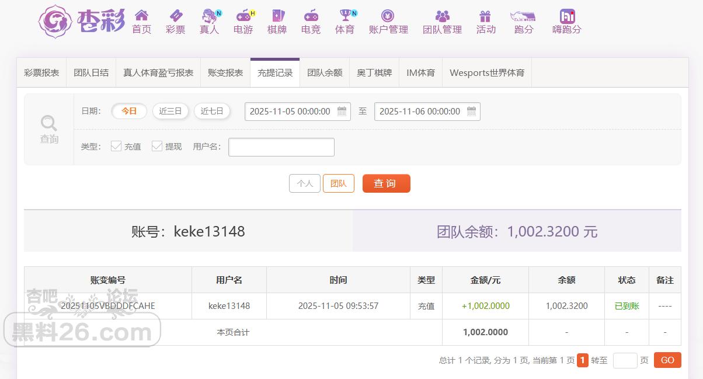Toggle the 提现 withdrawal checkbox
The height and width of the screenshot is (379, 703).
coord(157,146)
